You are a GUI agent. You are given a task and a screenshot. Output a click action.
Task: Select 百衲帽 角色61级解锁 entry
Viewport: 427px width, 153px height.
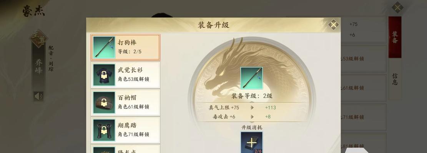[126, 103]
